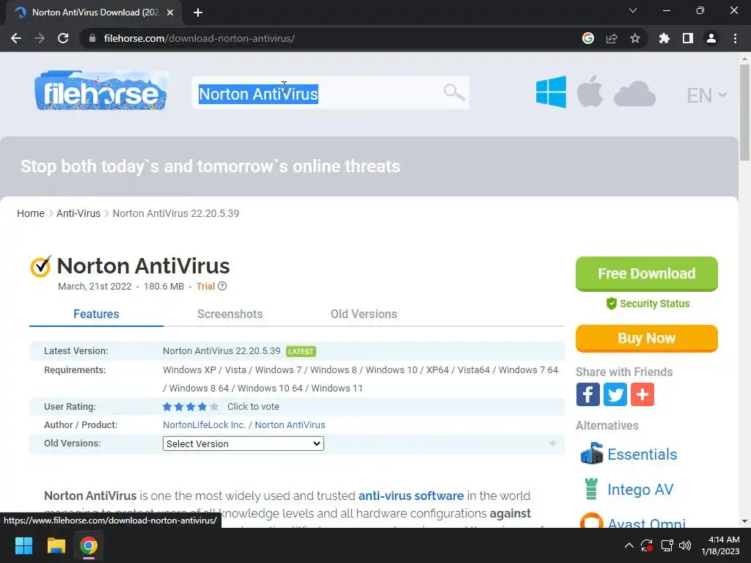Toggle the browser side panel
This screenshot has height=563, width=751.
[688, 38]
